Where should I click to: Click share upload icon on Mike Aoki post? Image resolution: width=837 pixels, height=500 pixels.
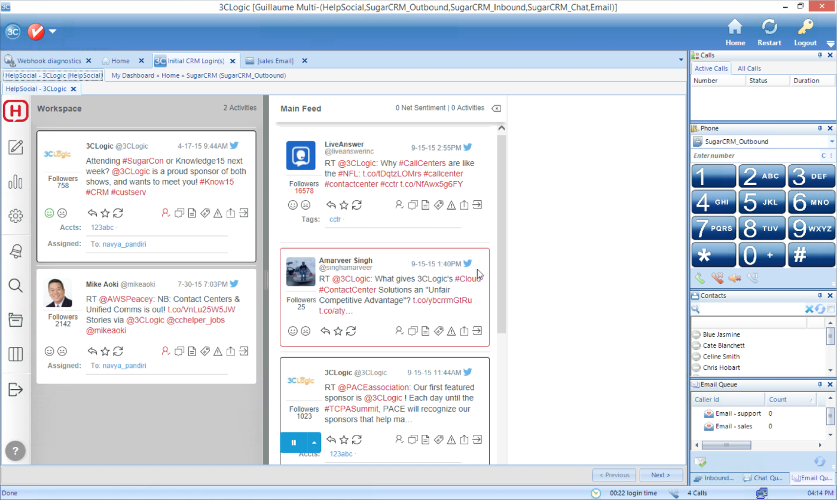pos(231,351)
